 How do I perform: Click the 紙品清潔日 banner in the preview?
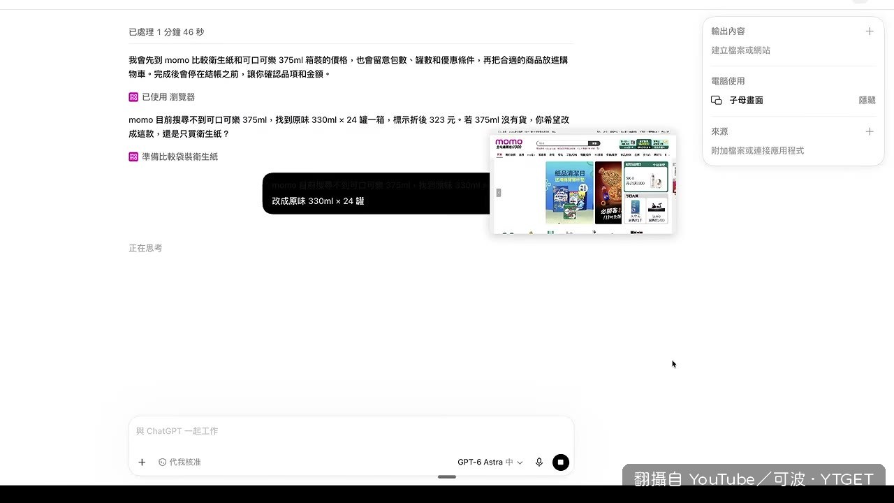click(569, 192)
